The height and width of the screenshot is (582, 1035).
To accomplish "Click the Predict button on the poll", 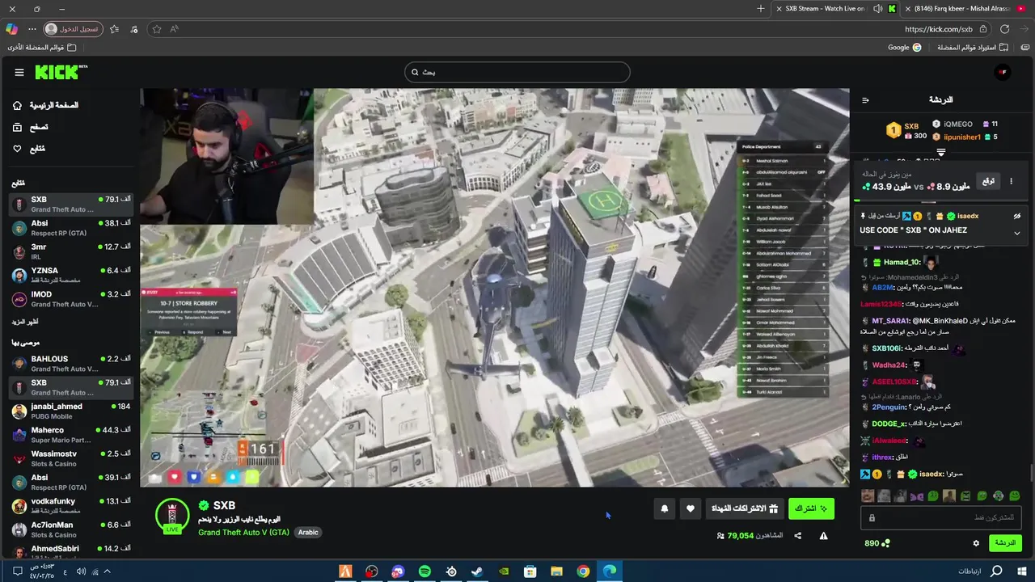I will tap(988, 181).
